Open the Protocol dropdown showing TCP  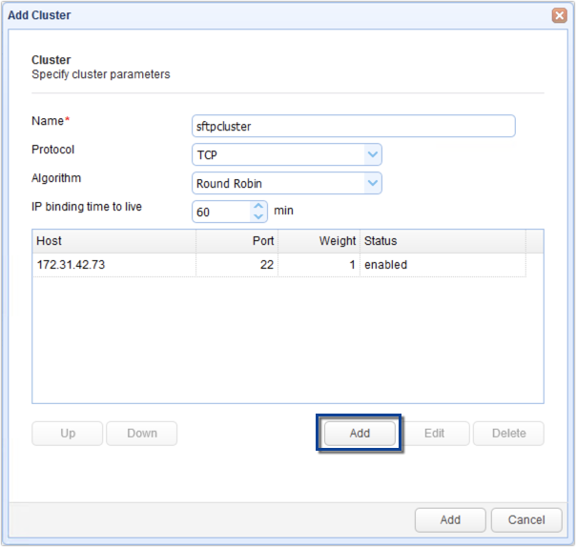coord(372,154)
